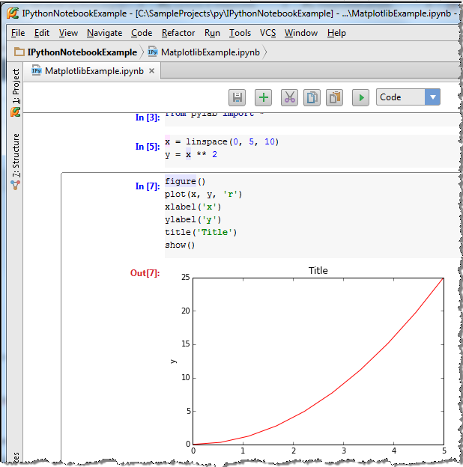Click the Code cell type combo box

point(408,97)
